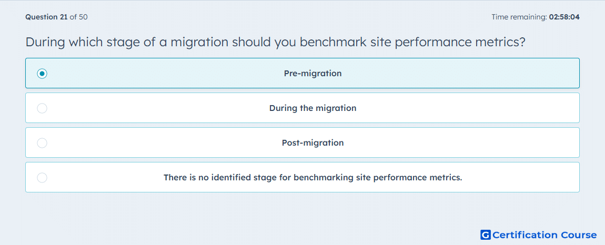Viewport: 605px width, 245px height.
Task: Click the bold Question 21 label
Action: [x=46, y=17]
